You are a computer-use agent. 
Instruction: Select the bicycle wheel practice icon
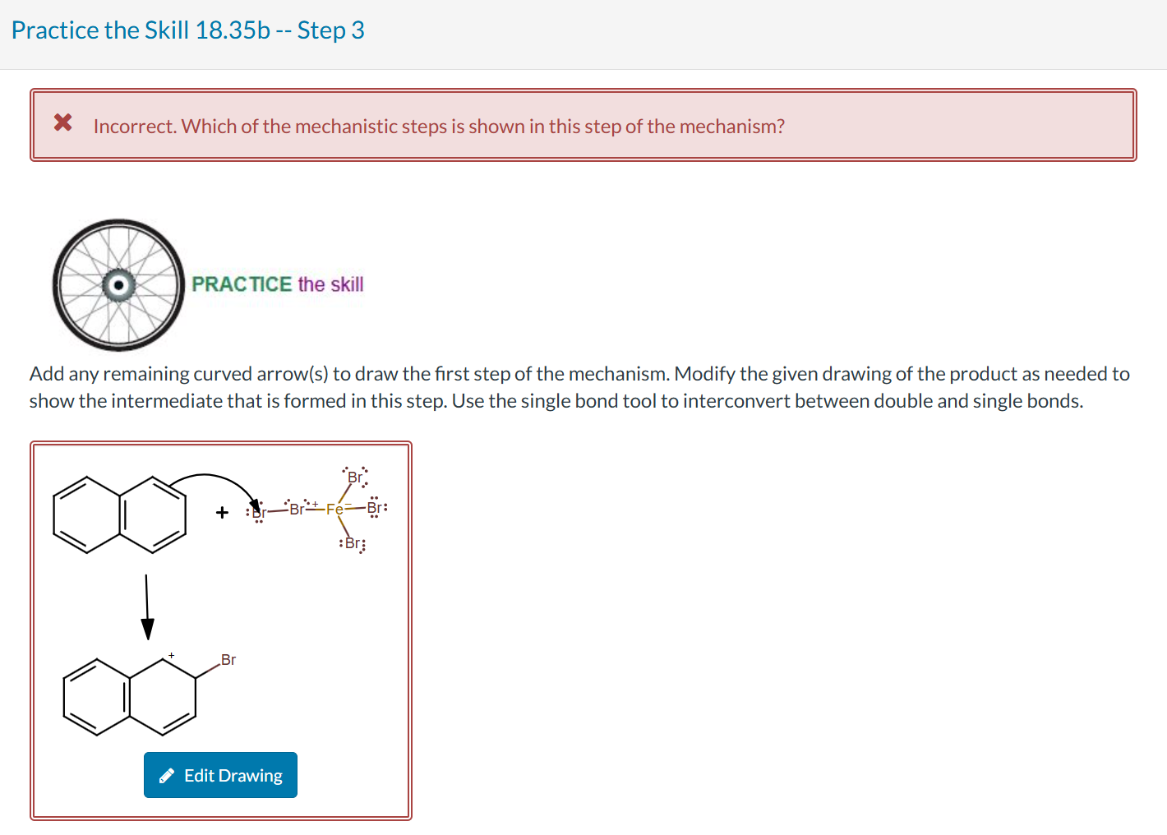click(x=118, y=284)
